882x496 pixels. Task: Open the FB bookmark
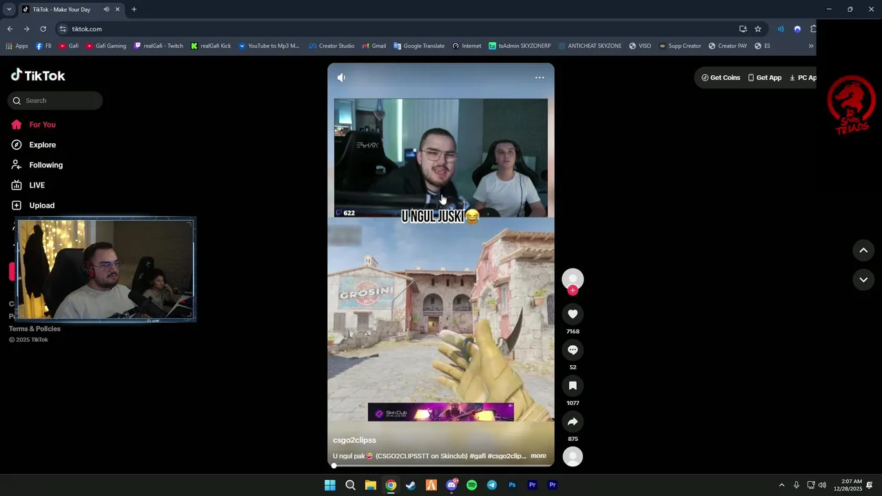(43, 46)
